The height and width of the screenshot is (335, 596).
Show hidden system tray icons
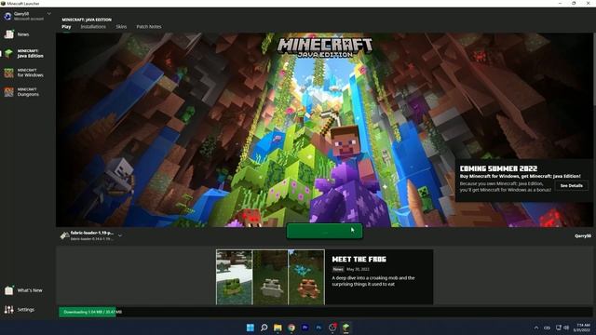(536, 328)
